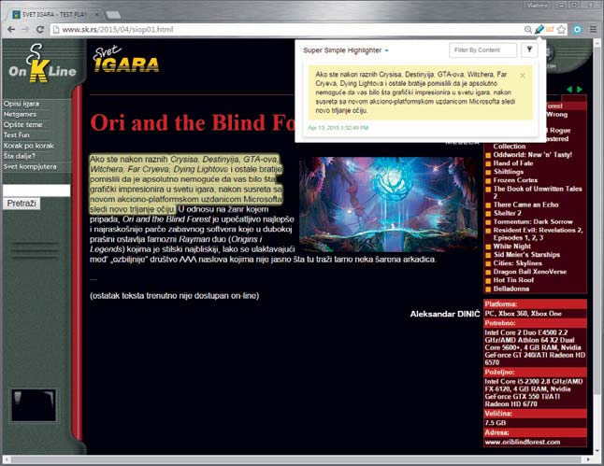Click the Filter By Content field
This screenshot has height=466, width=604.
tap(482, 50)
